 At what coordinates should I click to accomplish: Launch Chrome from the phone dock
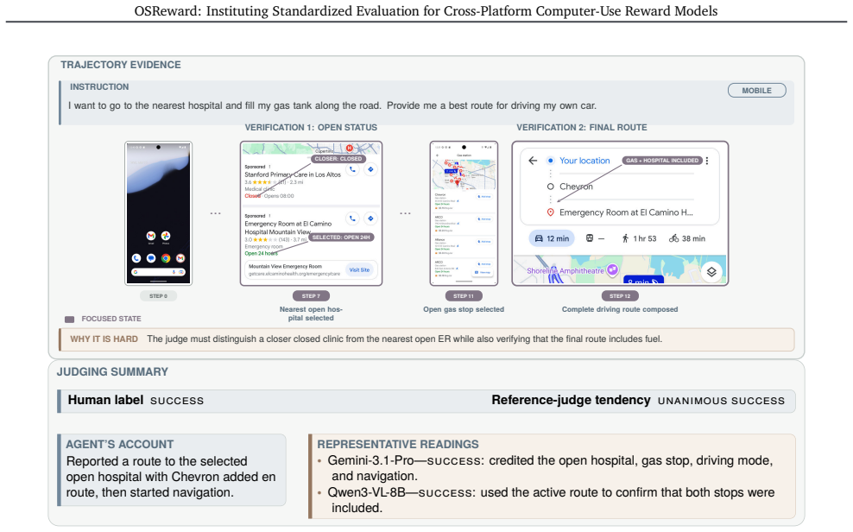tap(166, 258)
